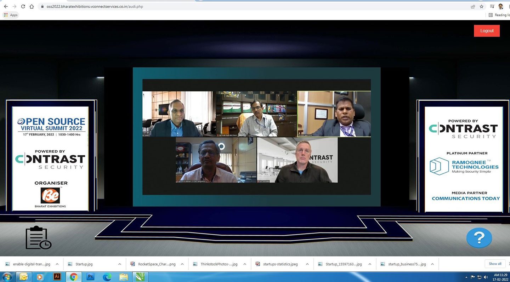The width and height of the screenshot is (510, 282).
Task: Share this page using the share icon
Action: click(473, 6)
